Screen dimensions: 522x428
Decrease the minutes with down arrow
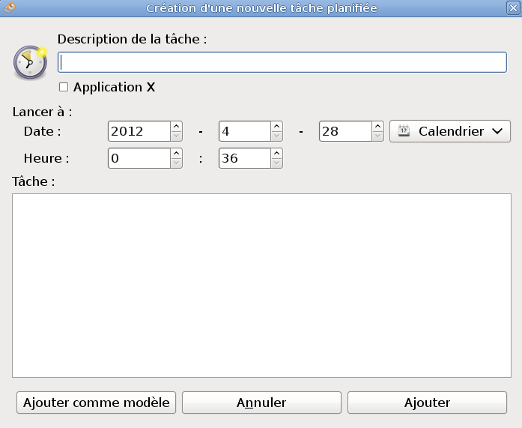click(276, 163)
